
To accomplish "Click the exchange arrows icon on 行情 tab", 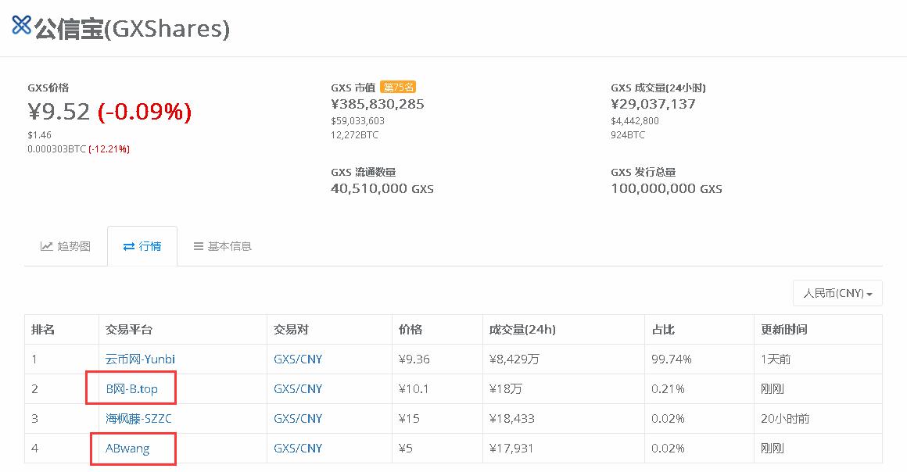I will click(x=130, y=245).
